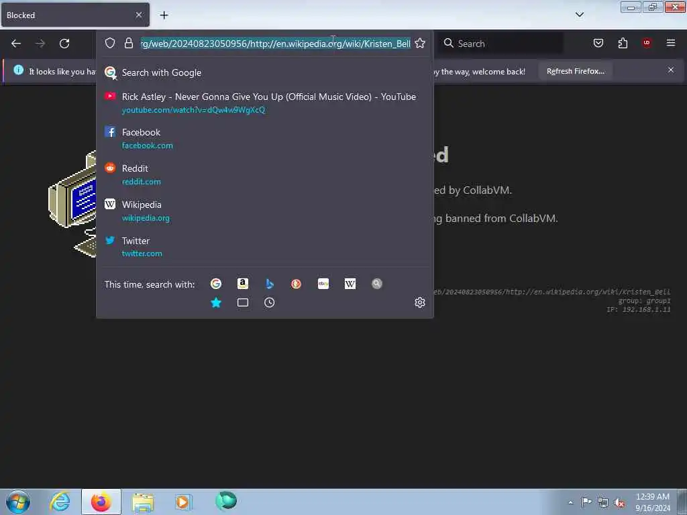Open the Action Center flag icon
The width and height of the screenshot is (687, 515).
click(586, 502)
